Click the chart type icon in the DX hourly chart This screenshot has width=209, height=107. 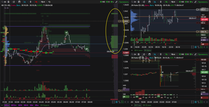click(155, 54)
